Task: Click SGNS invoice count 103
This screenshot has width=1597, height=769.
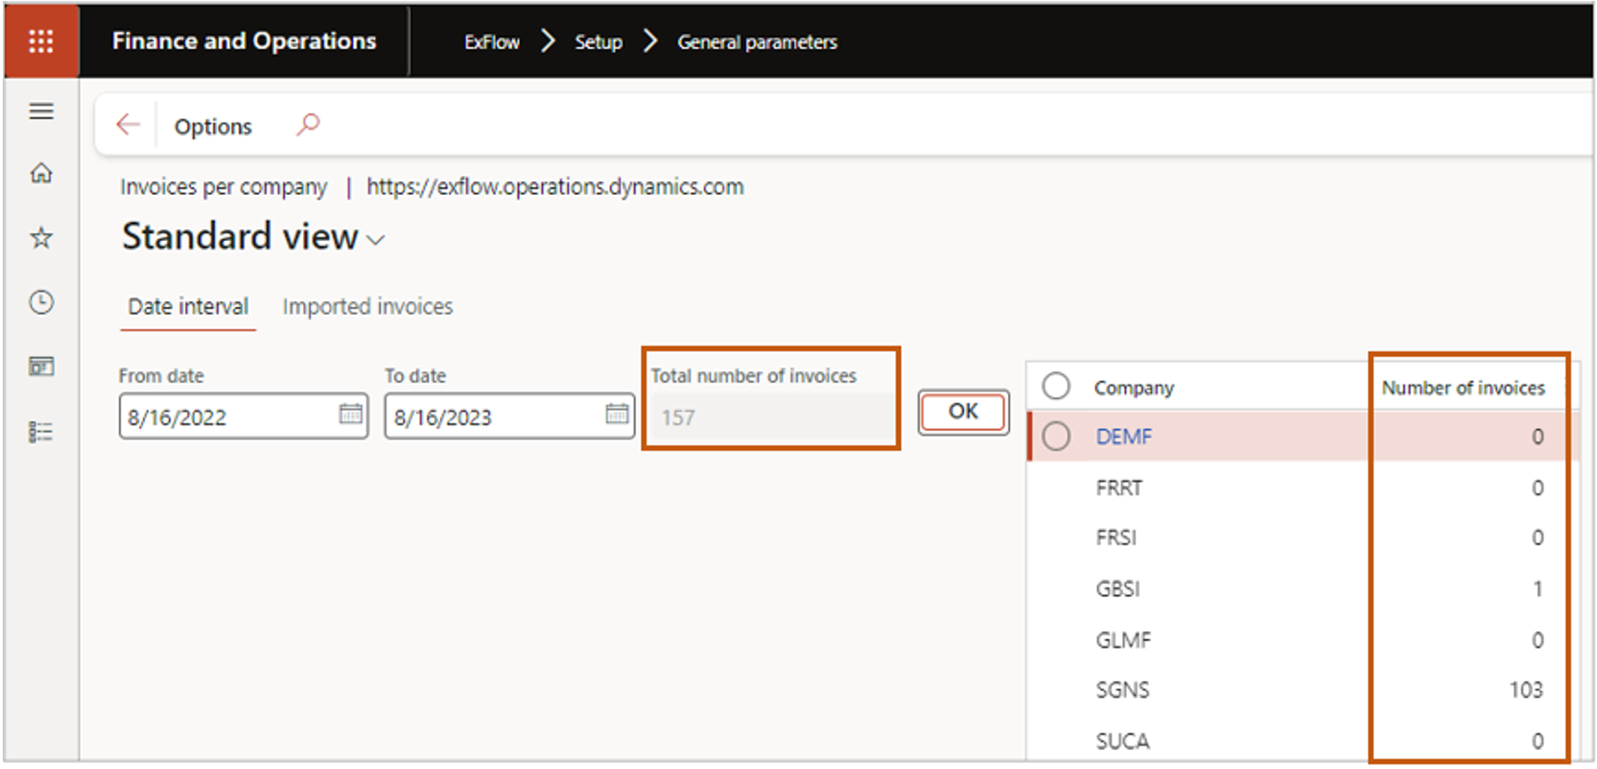Action: 1526,690
